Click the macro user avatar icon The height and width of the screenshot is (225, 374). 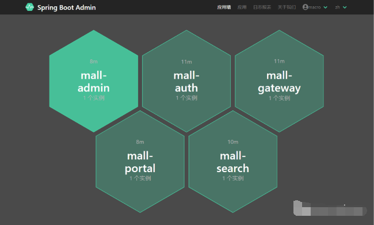[x=305, y=7]
